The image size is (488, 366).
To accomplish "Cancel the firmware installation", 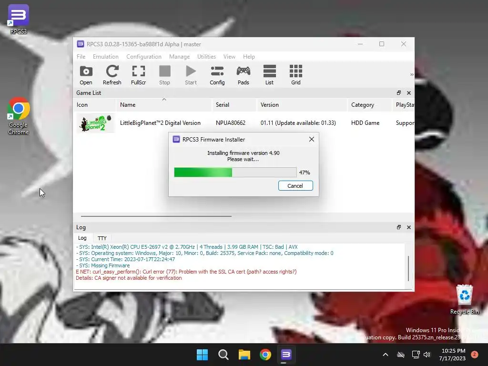I will click(x=295, y=186).
